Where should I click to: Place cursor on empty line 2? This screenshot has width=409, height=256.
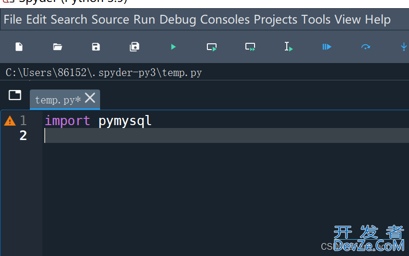(227, 135)
